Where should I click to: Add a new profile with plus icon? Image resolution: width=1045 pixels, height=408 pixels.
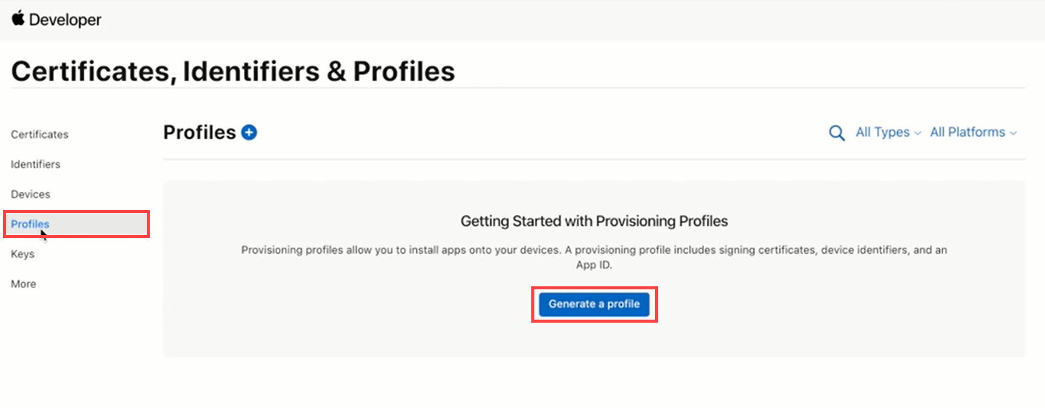pos(249,132)
